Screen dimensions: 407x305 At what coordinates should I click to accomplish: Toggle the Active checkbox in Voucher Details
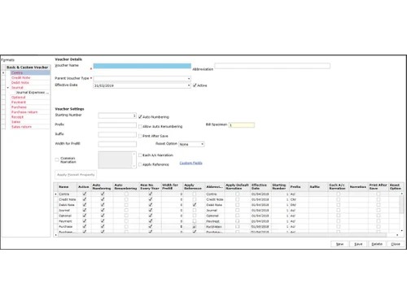195,85
